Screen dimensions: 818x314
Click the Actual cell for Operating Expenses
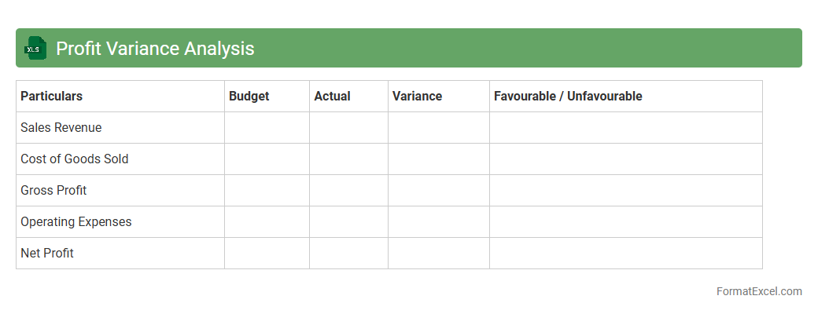click(348, 221)
